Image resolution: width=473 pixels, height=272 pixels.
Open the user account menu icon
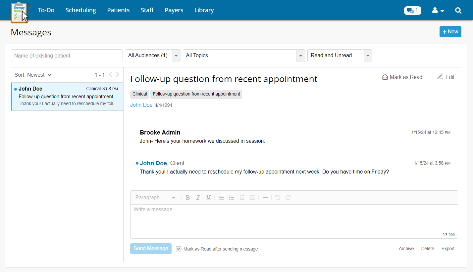tap(438, 11)
